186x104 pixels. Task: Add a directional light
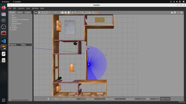click(79, 13)
